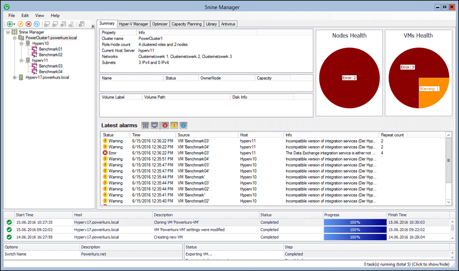Screen dimensions: 459x271
Task: Click the grey server-with-gear toolbar icon
Action: [x=63, y=24]
